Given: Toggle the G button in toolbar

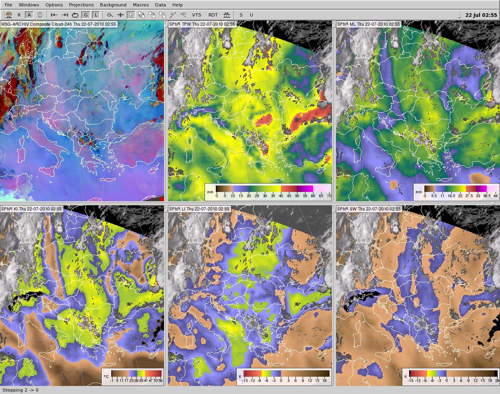Looking at the screenshot, I should pyautogui.click(x=86, y=15).
